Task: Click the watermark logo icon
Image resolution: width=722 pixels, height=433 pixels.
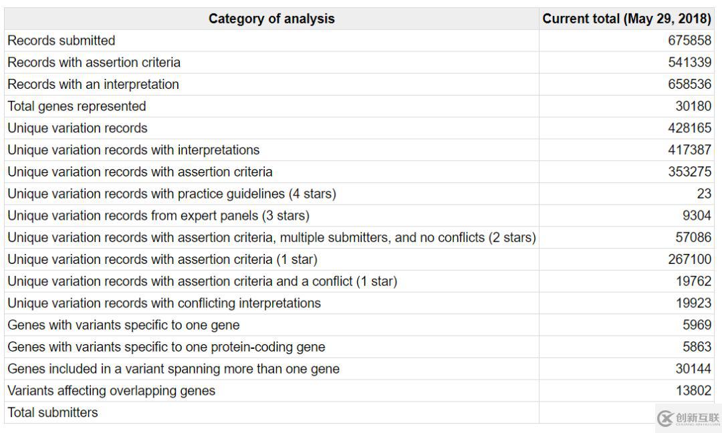Action: coord(665,419)
